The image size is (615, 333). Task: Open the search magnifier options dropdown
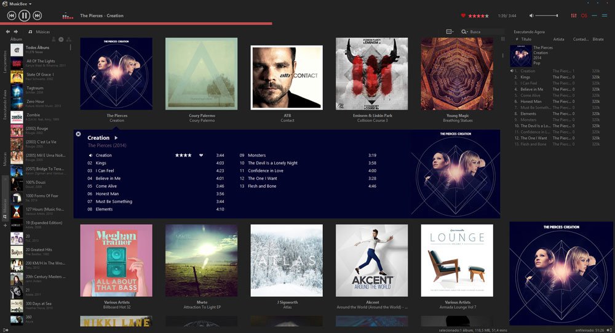pos(464,32)
